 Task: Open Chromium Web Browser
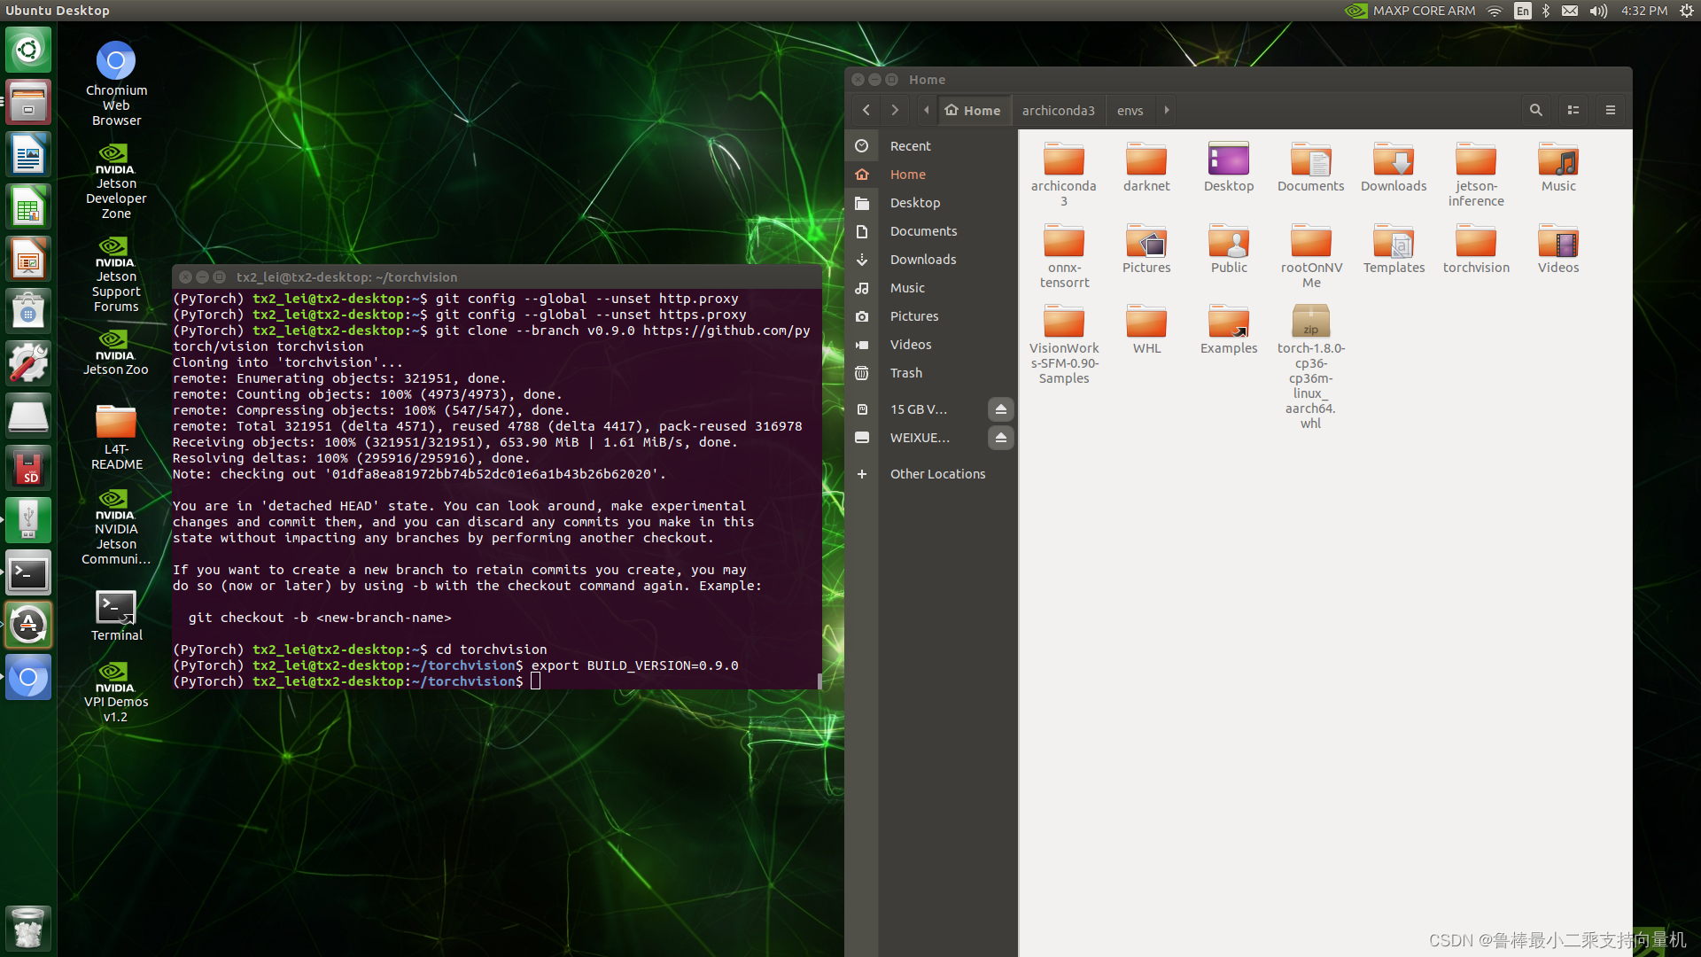[117, 59]
